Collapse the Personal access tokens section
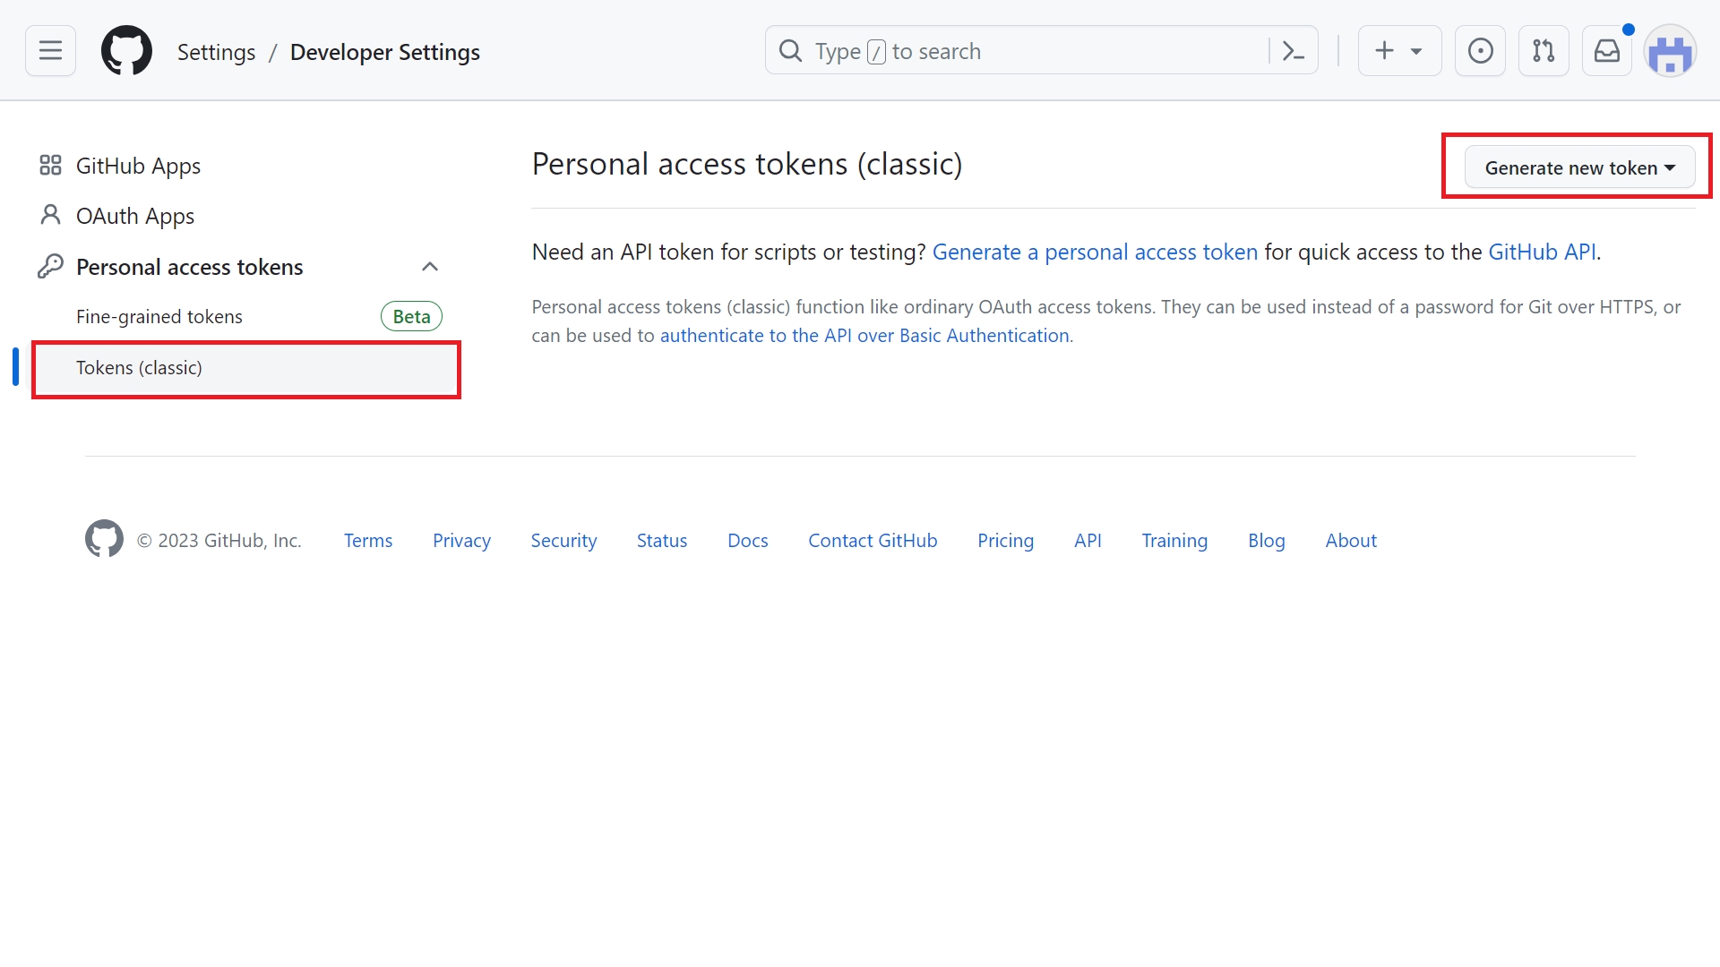The image size is (1720, 967). click(x=430, y=267)
